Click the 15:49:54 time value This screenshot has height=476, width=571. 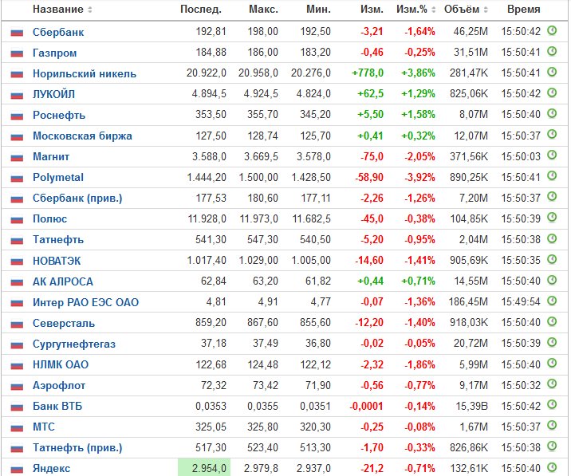coord(521,301)
